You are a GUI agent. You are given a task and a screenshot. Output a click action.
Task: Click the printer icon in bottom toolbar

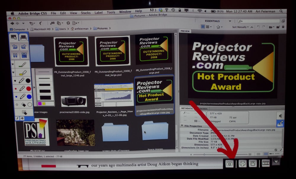pos(242,164)
